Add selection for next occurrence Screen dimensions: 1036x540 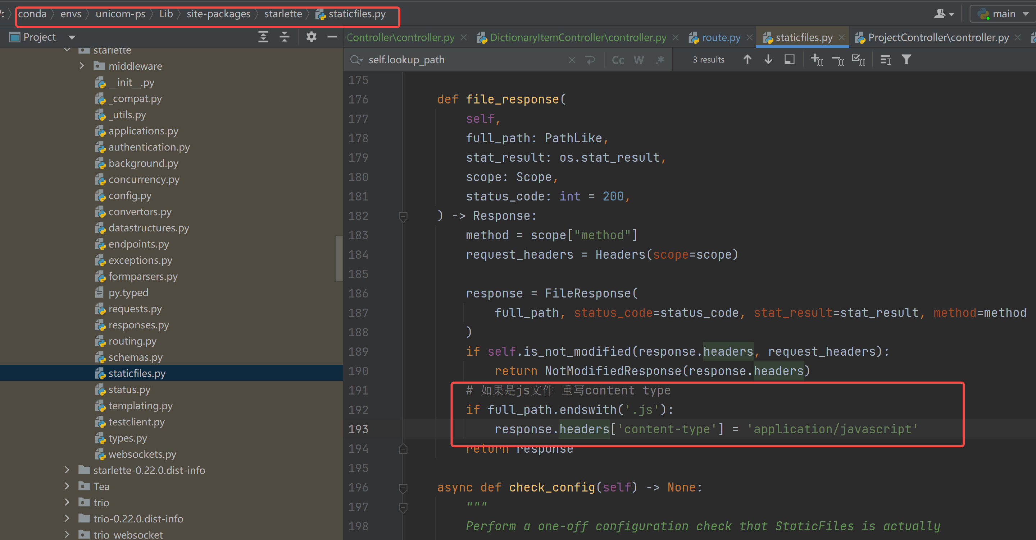pos(817,60)
